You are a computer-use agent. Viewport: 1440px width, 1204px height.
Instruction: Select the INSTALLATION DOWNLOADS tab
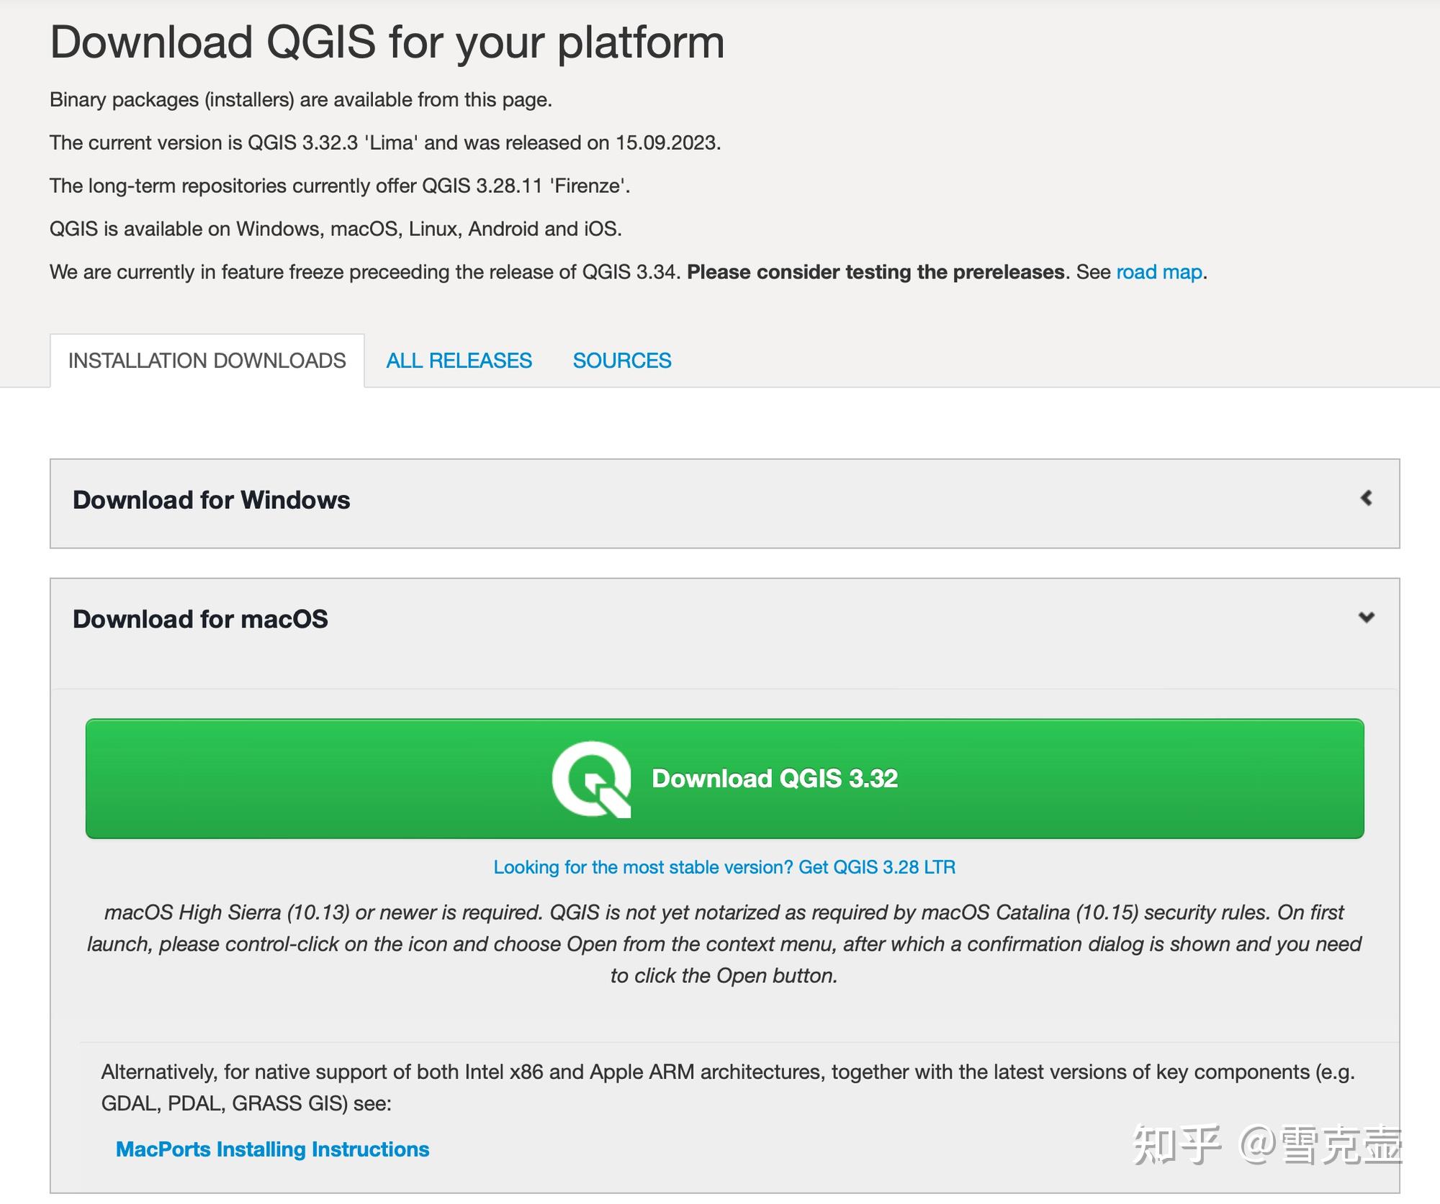tap(207, 360)
